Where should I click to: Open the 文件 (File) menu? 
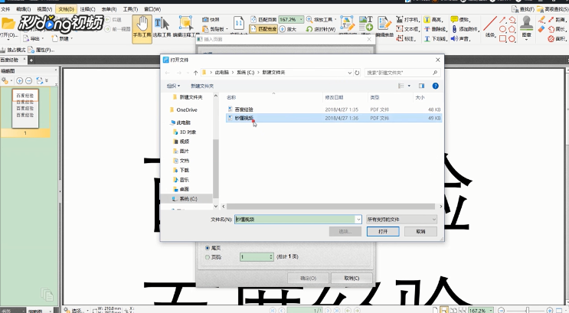coord(5,9)
